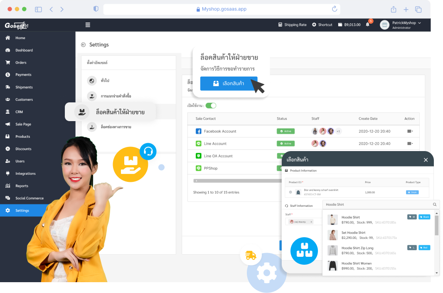Click the horizontal scrollbar under the table
Screen dimensions: 443x293
237,181
